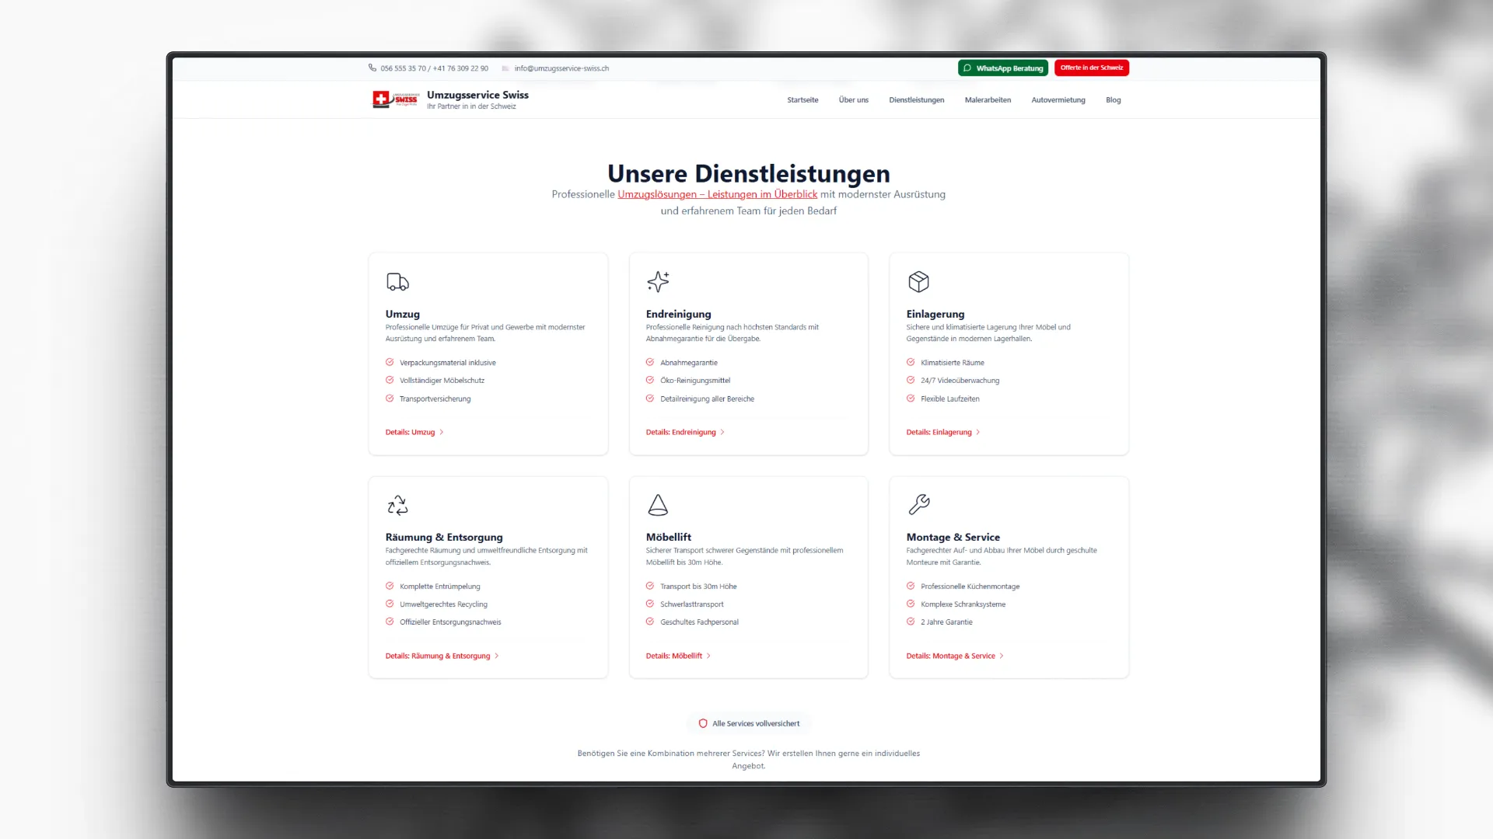The image size is (1493, 839).
Task: Open the Über uns page
Action: pos(854,99)
